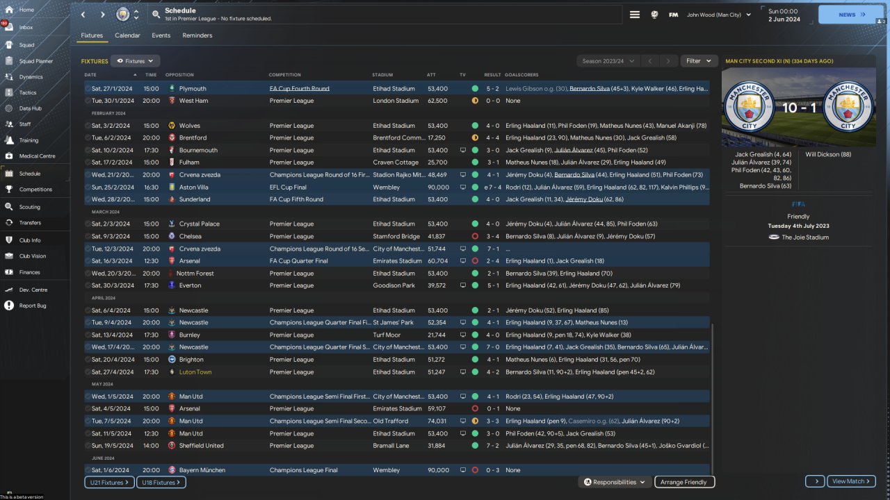Click the Man City club badge in the top bar
The height and width of the screenshot is (500, 890).
123,15
